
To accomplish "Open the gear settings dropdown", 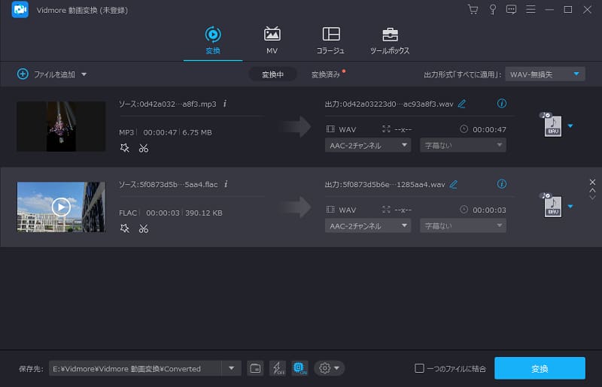I will pyautogui.click(x=329, y=368).
